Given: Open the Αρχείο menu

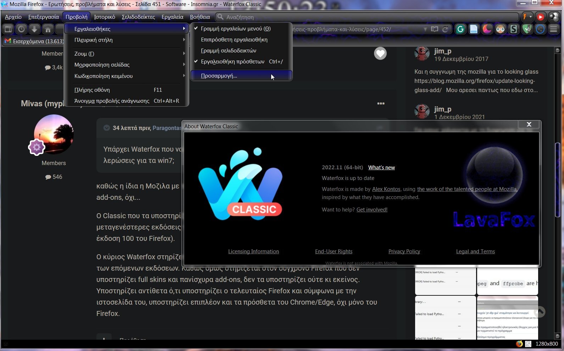Looking at the screenshot, I should (x=13, y=17).
